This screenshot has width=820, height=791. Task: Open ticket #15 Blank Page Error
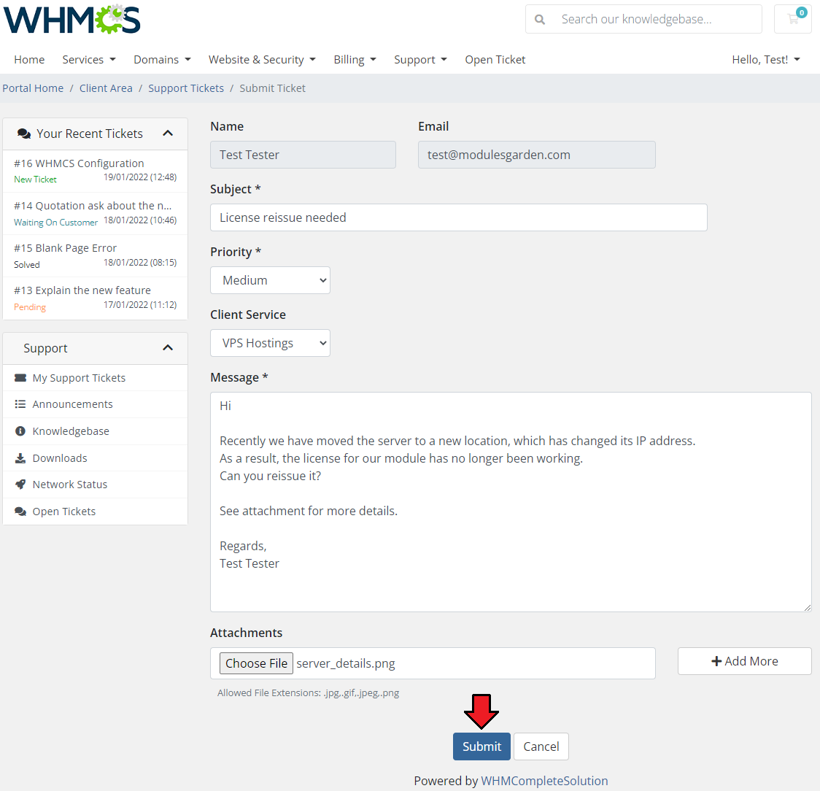(x=95, y=256)
